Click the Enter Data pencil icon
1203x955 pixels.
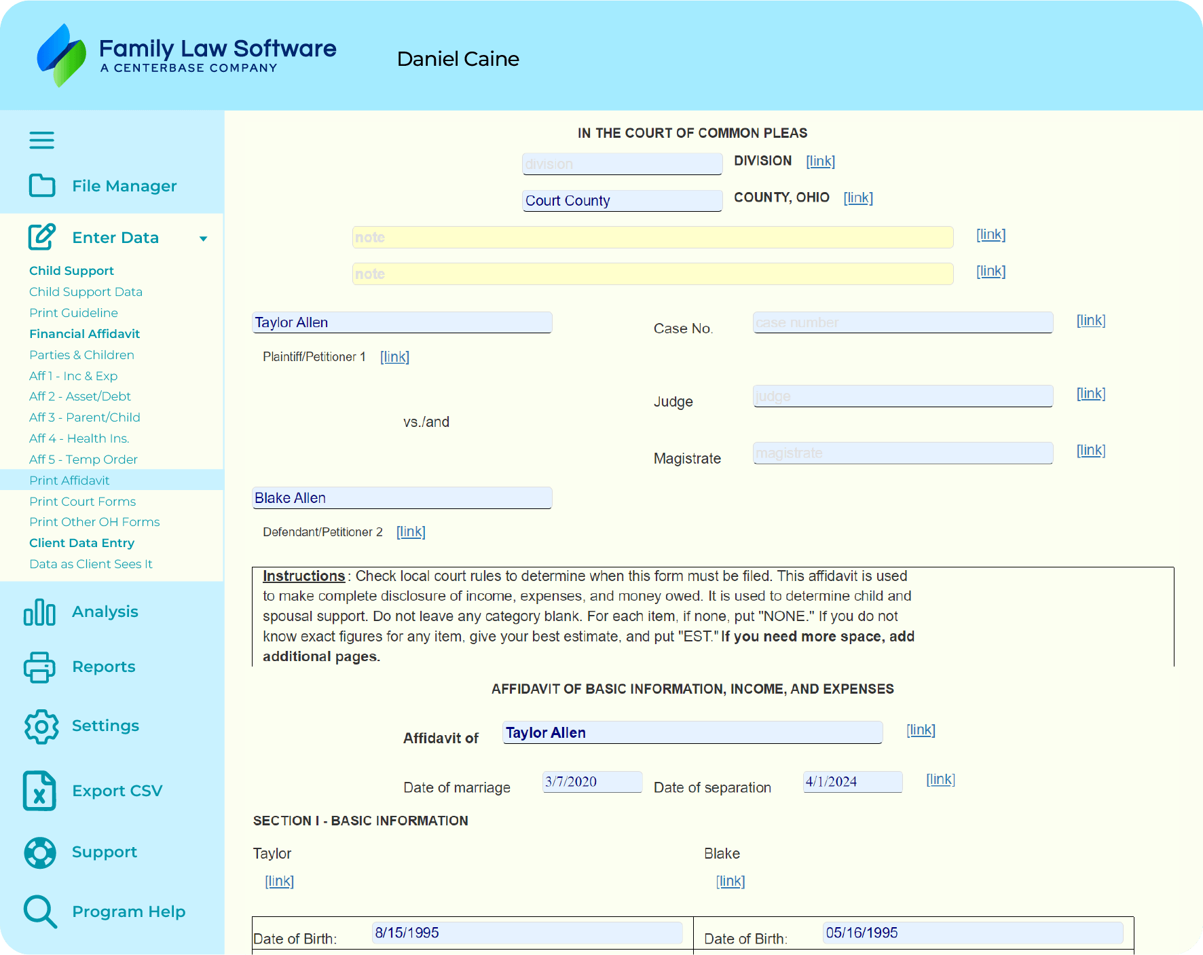point(42,237)
